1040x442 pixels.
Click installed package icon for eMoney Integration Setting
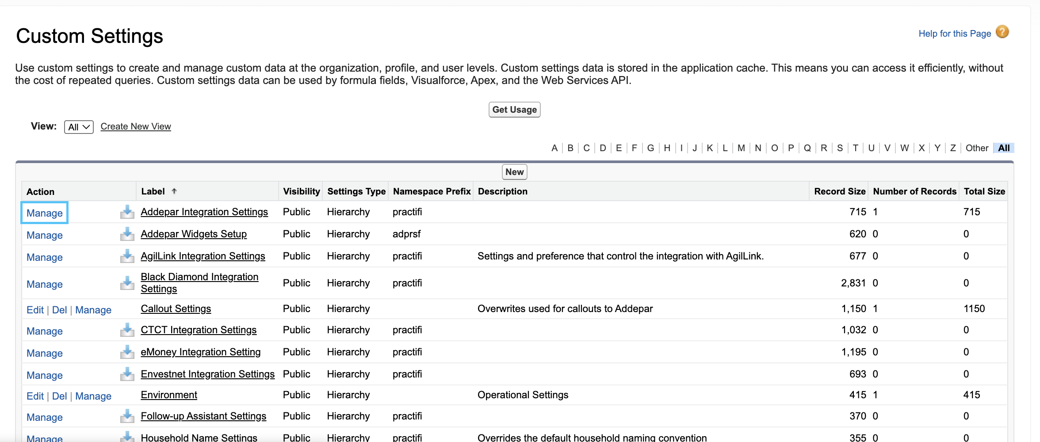tap(127, 352)
